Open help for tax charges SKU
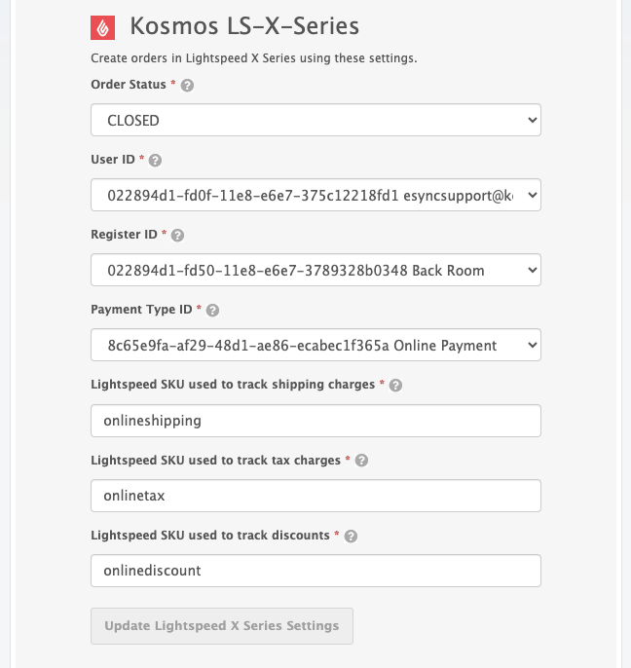This screenshot has height=668, width=631. tap(361, 460)
